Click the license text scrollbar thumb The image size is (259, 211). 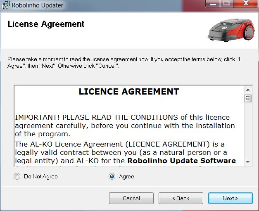pos(248,98)
